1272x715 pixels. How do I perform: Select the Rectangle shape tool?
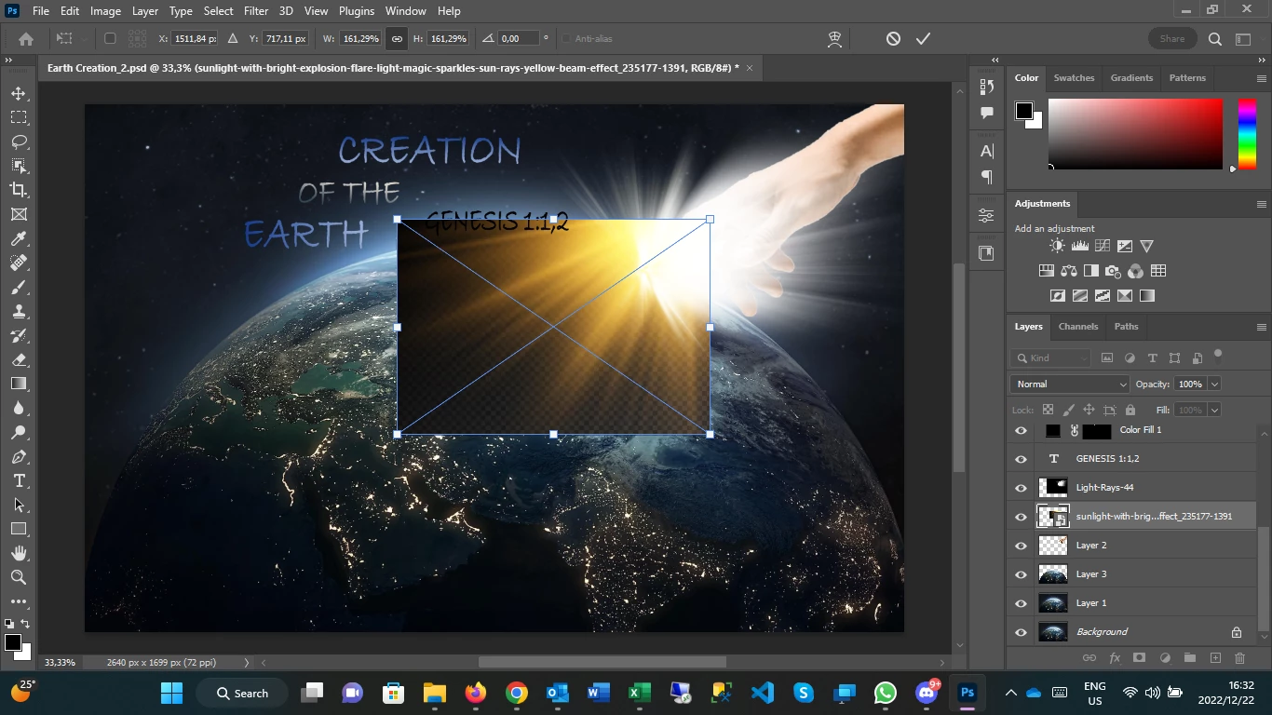pos(19,529)
